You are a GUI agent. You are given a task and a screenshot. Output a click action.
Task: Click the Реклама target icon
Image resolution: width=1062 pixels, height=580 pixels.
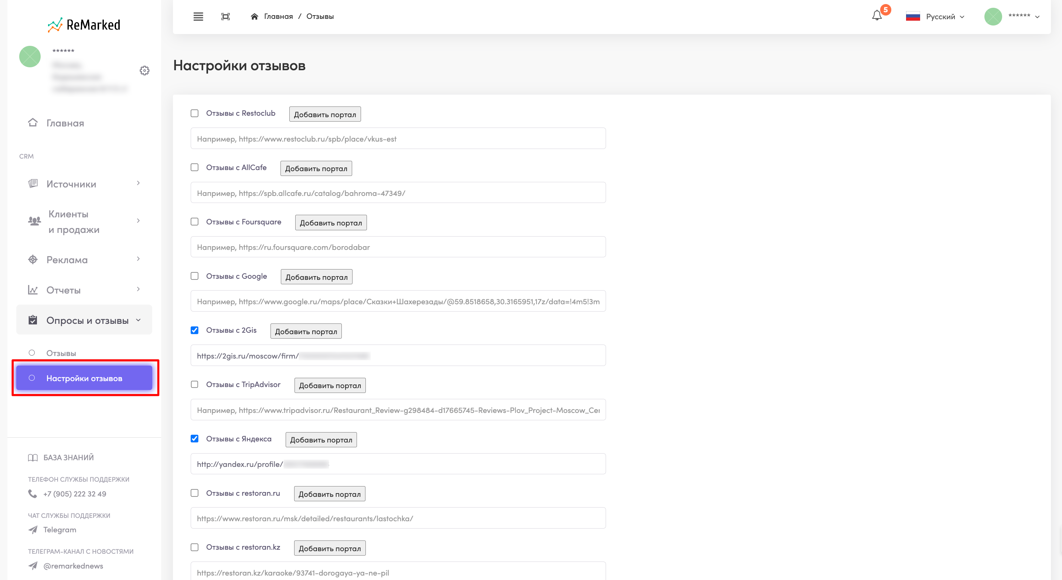click(x=33, y=260)
